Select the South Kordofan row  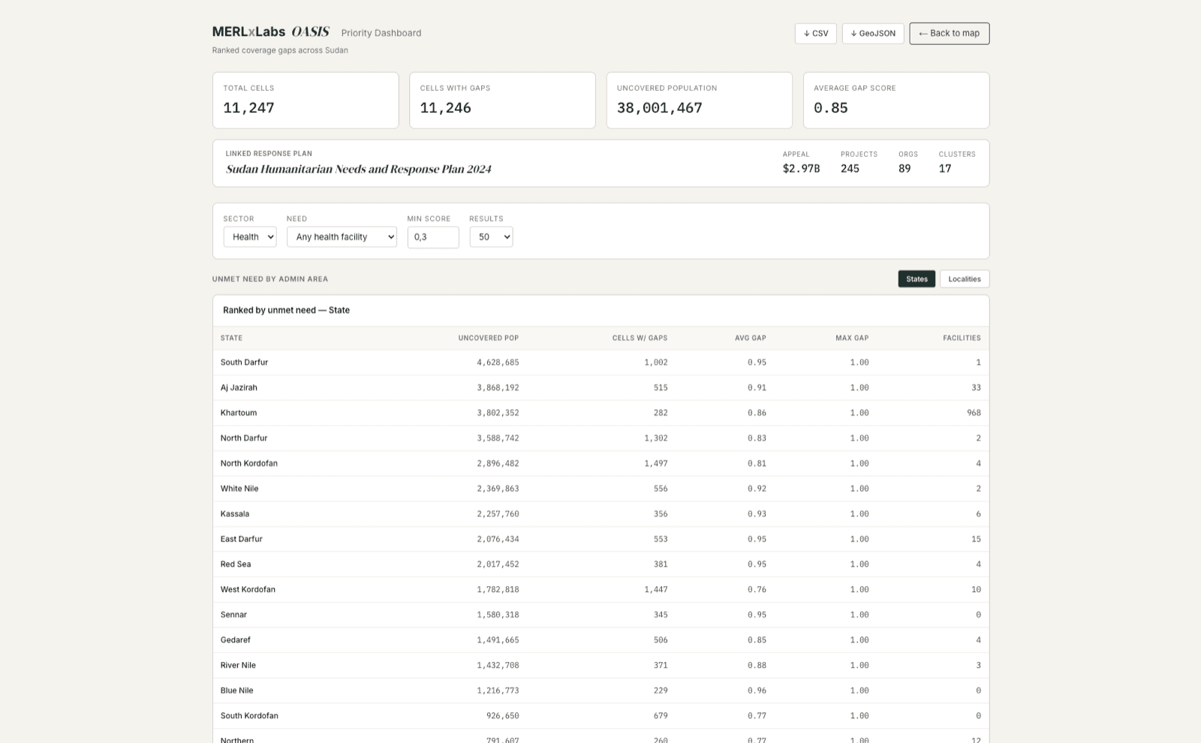coord(600,716)
